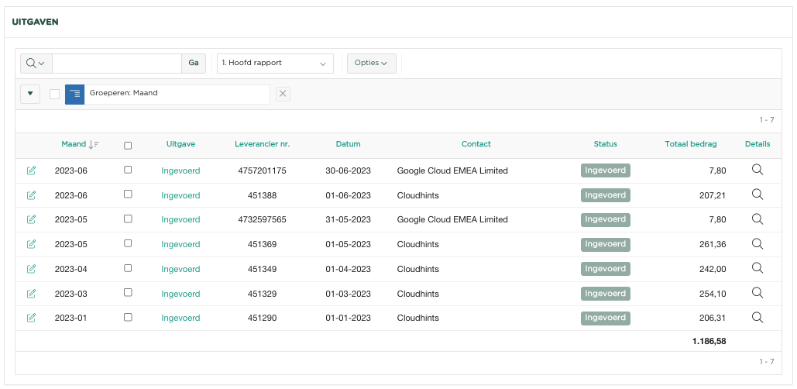This screenshot has width=797, height=389.
Task: View details magnifier for leverancier 451388
Action: click(757, 194)
